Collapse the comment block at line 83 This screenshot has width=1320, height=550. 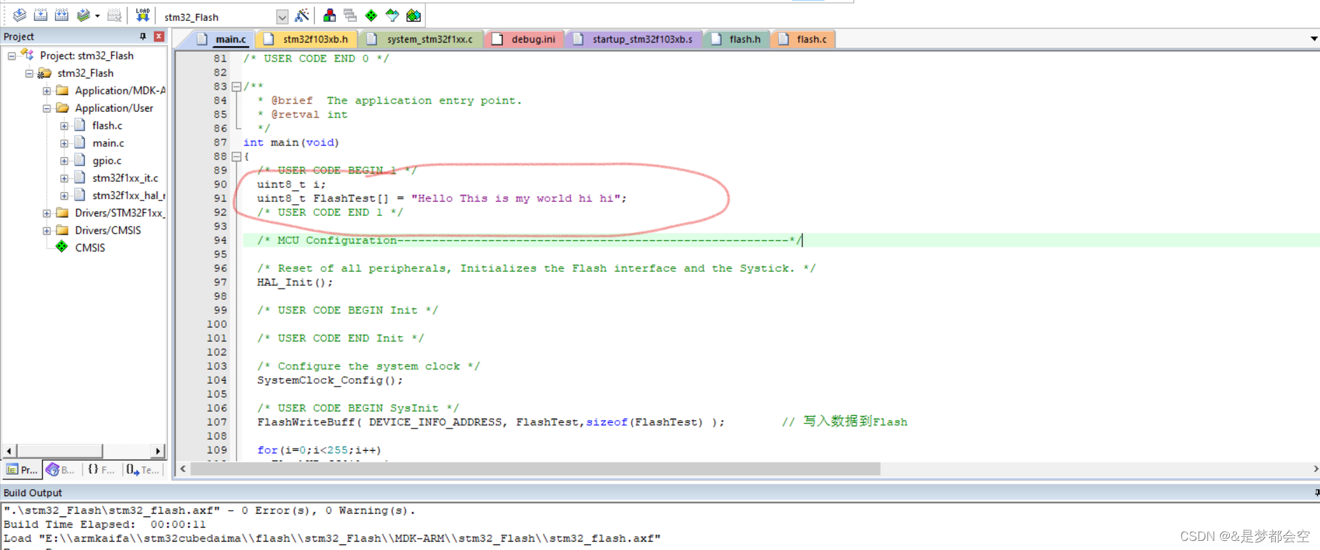236,87
